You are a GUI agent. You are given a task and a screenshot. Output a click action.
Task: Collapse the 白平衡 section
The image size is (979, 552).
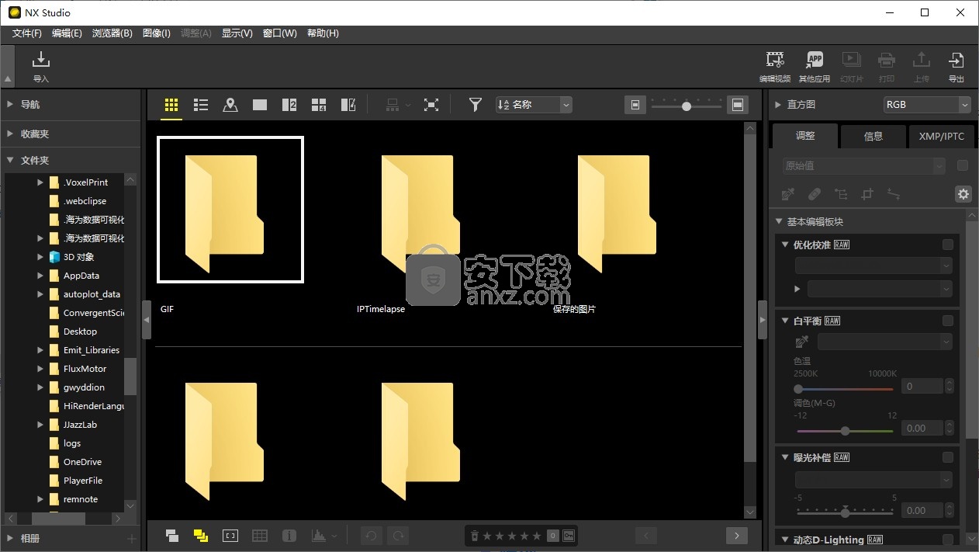point(786,321)
